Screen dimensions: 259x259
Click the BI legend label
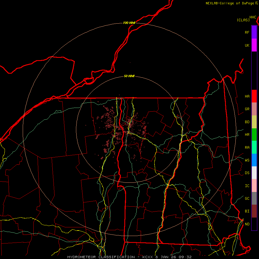pyautogui.click(x=247, y=211)
